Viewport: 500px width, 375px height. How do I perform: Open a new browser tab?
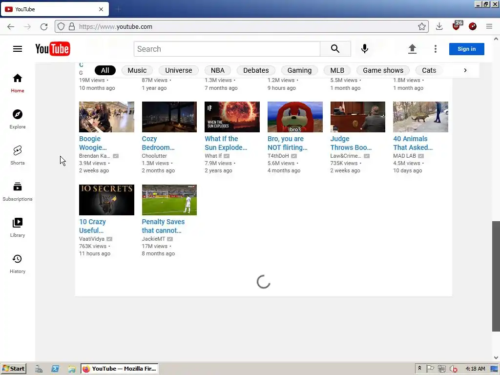pyautogui.click(x=118, y=9)
